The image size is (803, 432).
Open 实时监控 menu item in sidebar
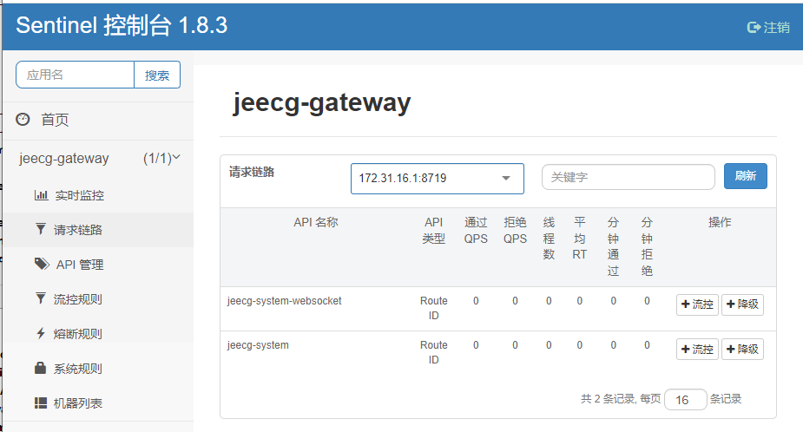tap(79, 195)
